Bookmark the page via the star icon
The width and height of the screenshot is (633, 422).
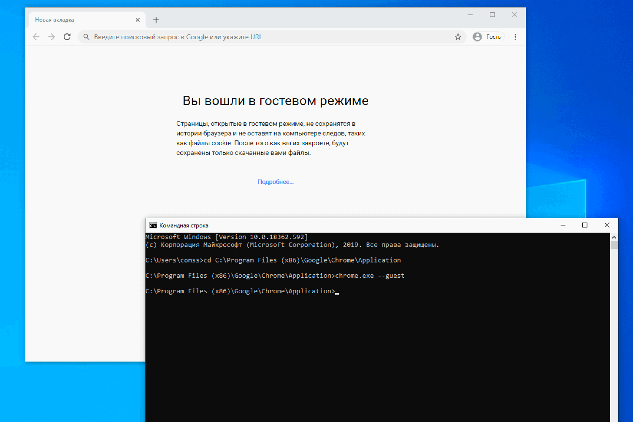[458, 37]
